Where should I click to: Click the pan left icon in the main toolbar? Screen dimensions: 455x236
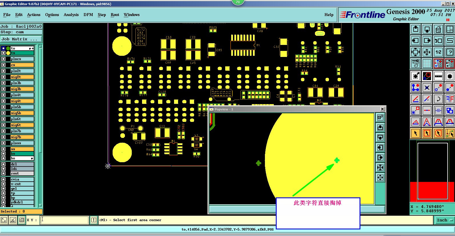416,41
